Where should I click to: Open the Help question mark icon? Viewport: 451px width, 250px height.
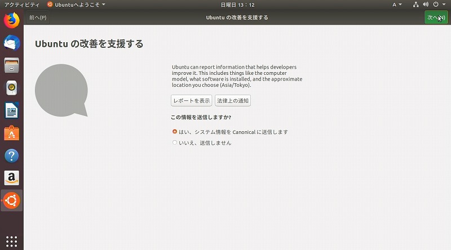point(11,156)
